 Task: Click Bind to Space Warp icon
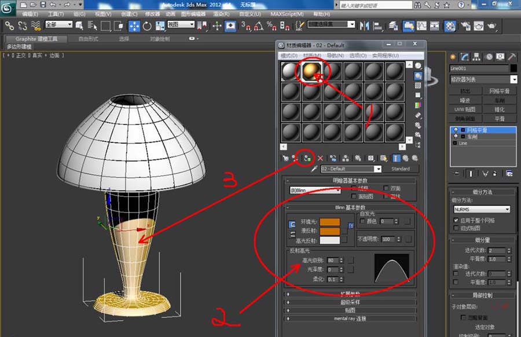coord(35,26)
